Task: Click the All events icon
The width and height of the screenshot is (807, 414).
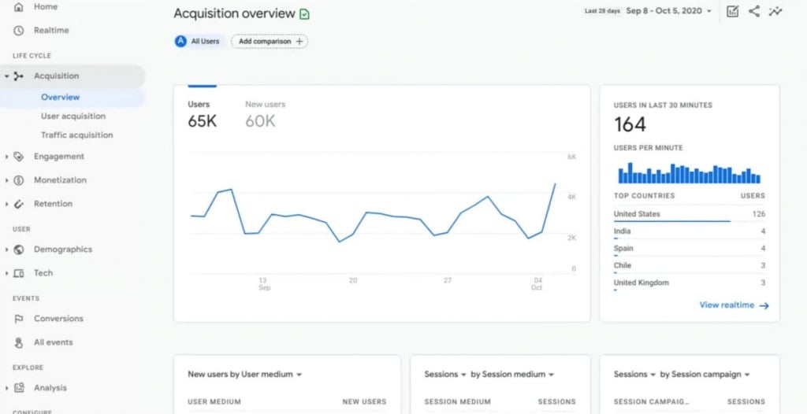Action: pyautogui.click(x=19, y=342)
